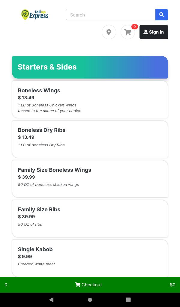Focus the Search input field
This screenshot has height=307, width=180.
(x=111, y=15)
